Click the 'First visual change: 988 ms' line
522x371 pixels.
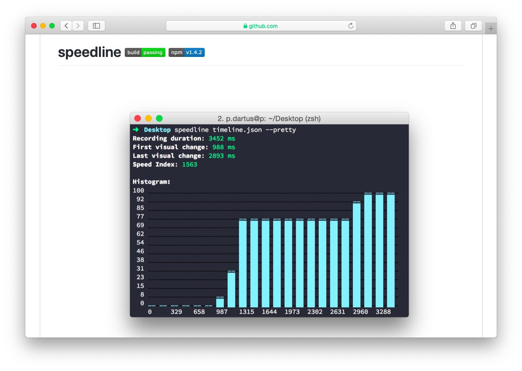(184, 147)
